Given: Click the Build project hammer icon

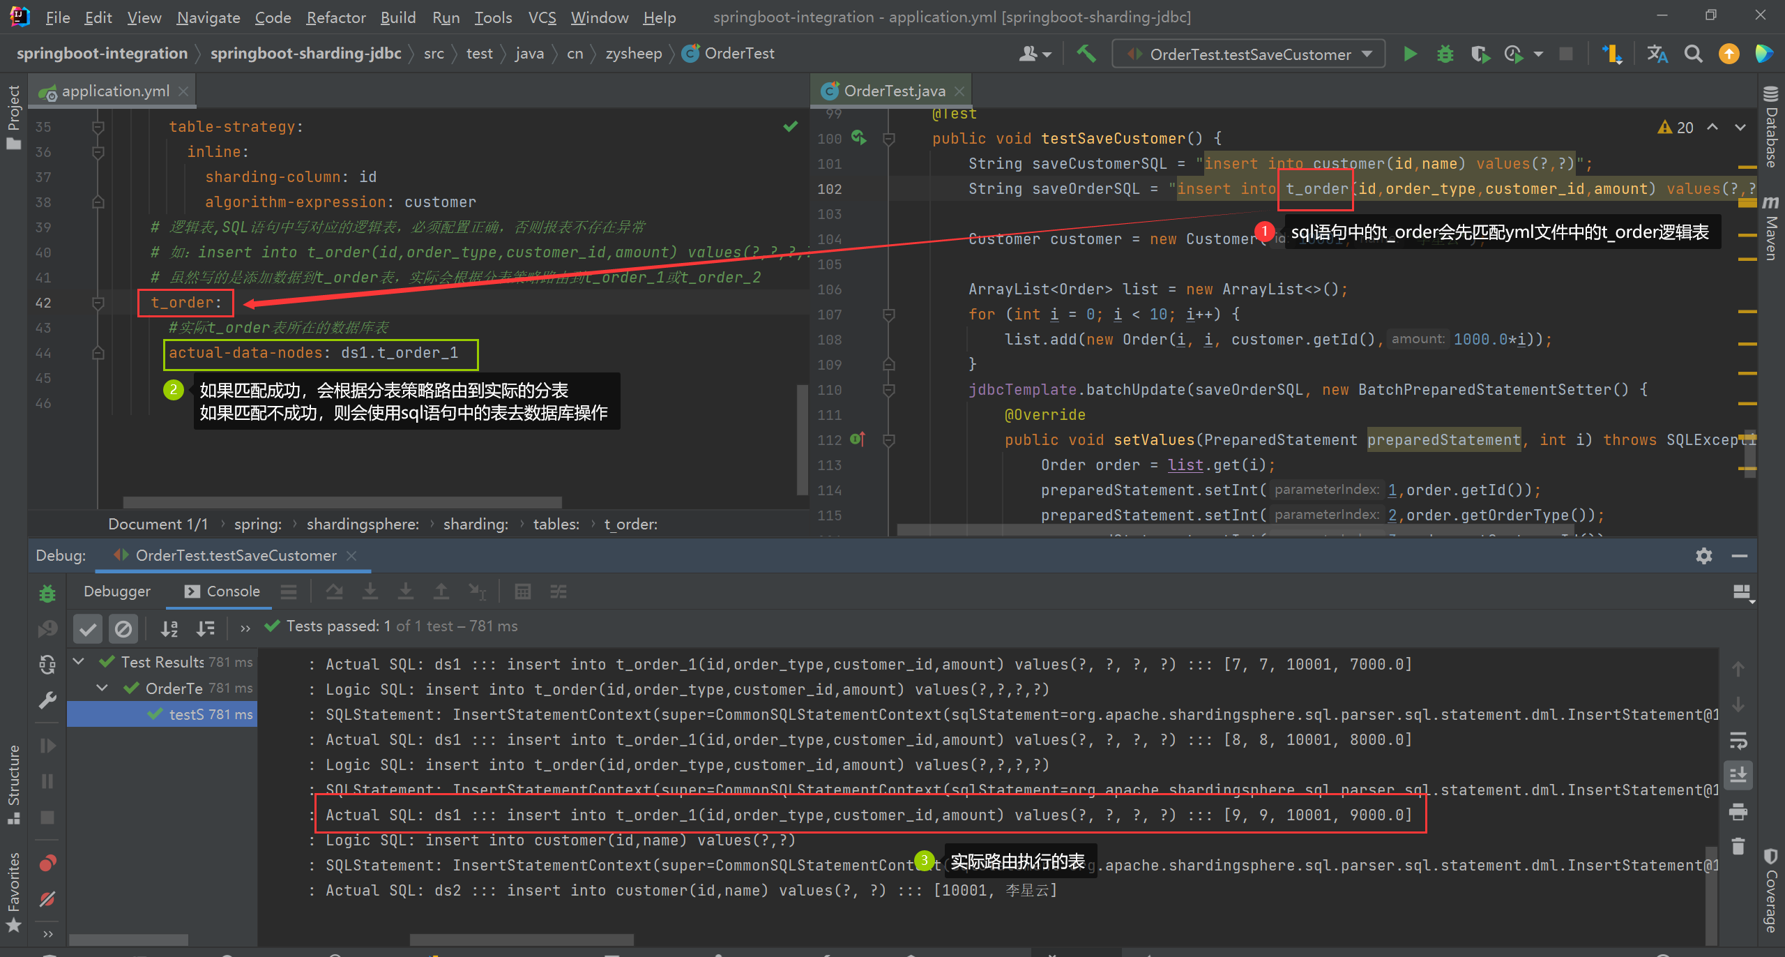Looking at the screenshot, I should [1086, 54].
